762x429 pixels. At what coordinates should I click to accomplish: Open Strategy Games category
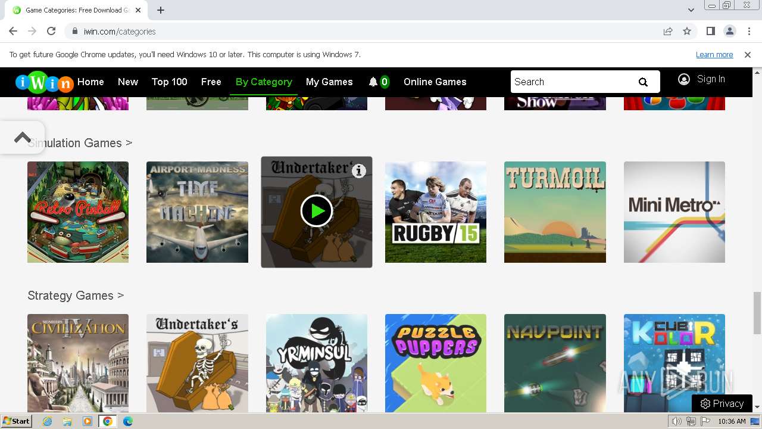(x=76, y=296)
